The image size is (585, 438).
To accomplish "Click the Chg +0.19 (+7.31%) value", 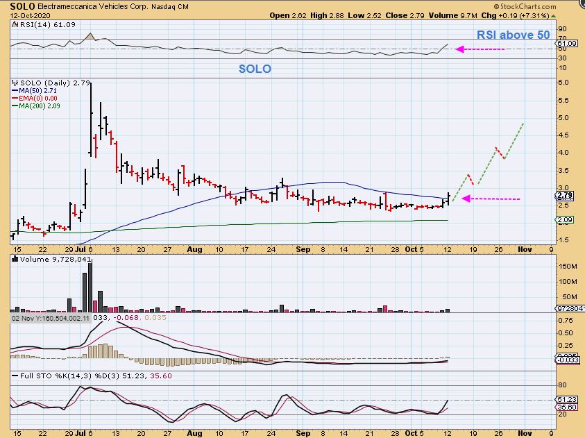I will [515, 16].
